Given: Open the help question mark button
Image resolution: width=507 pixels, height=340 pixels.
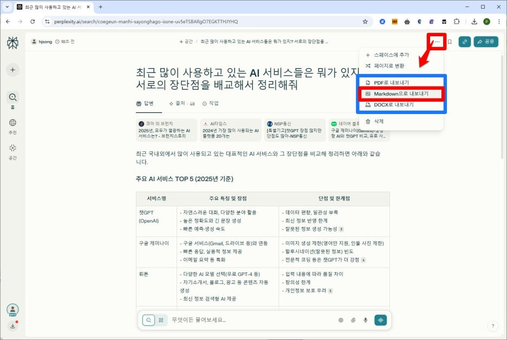Looking at the screenshot, I should coord(493,326).
